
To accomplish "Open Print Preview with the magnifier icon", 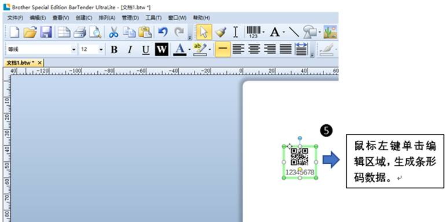I will [95, 32].
